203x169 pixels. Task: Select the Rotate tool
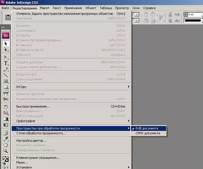5,107
